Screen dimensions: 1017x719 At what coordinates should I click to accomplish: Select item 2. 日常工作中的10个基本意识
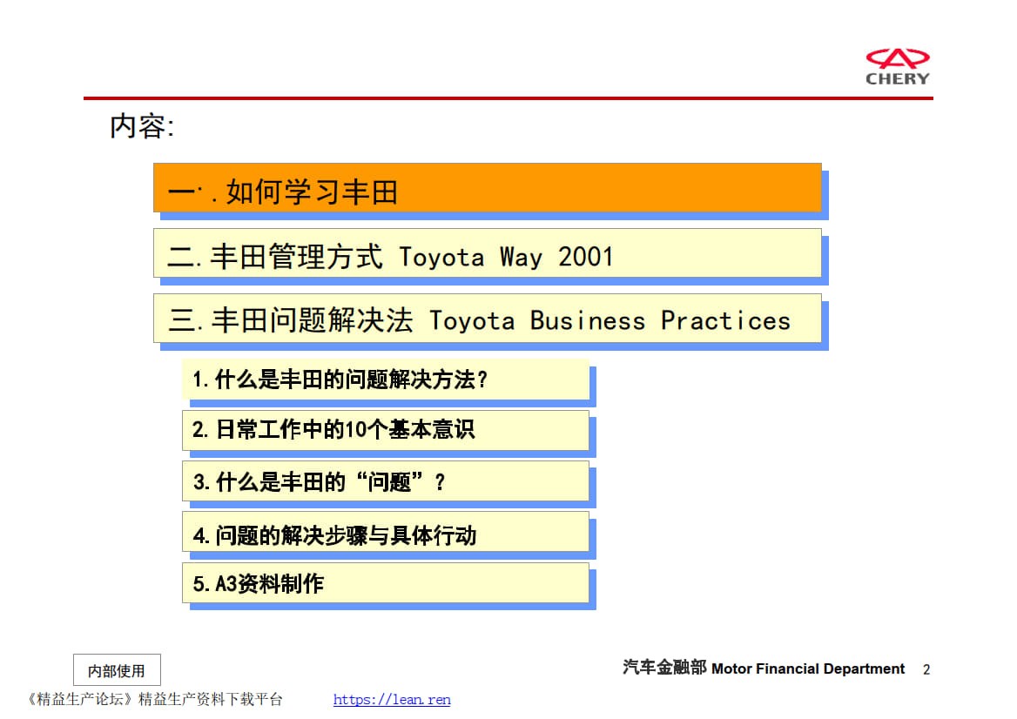pos(385,430)
